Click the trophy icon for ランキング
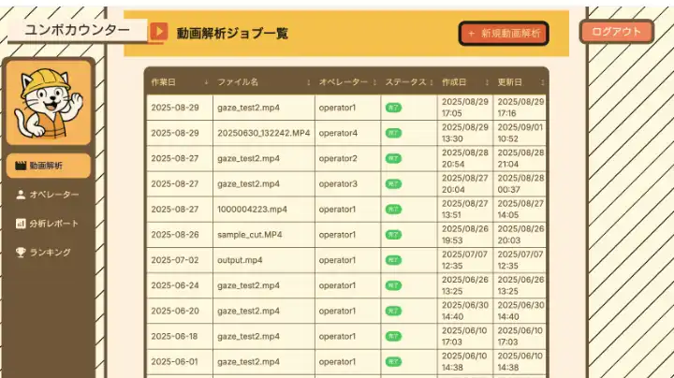Screen dimensions: 674x378 click(20, 252)
